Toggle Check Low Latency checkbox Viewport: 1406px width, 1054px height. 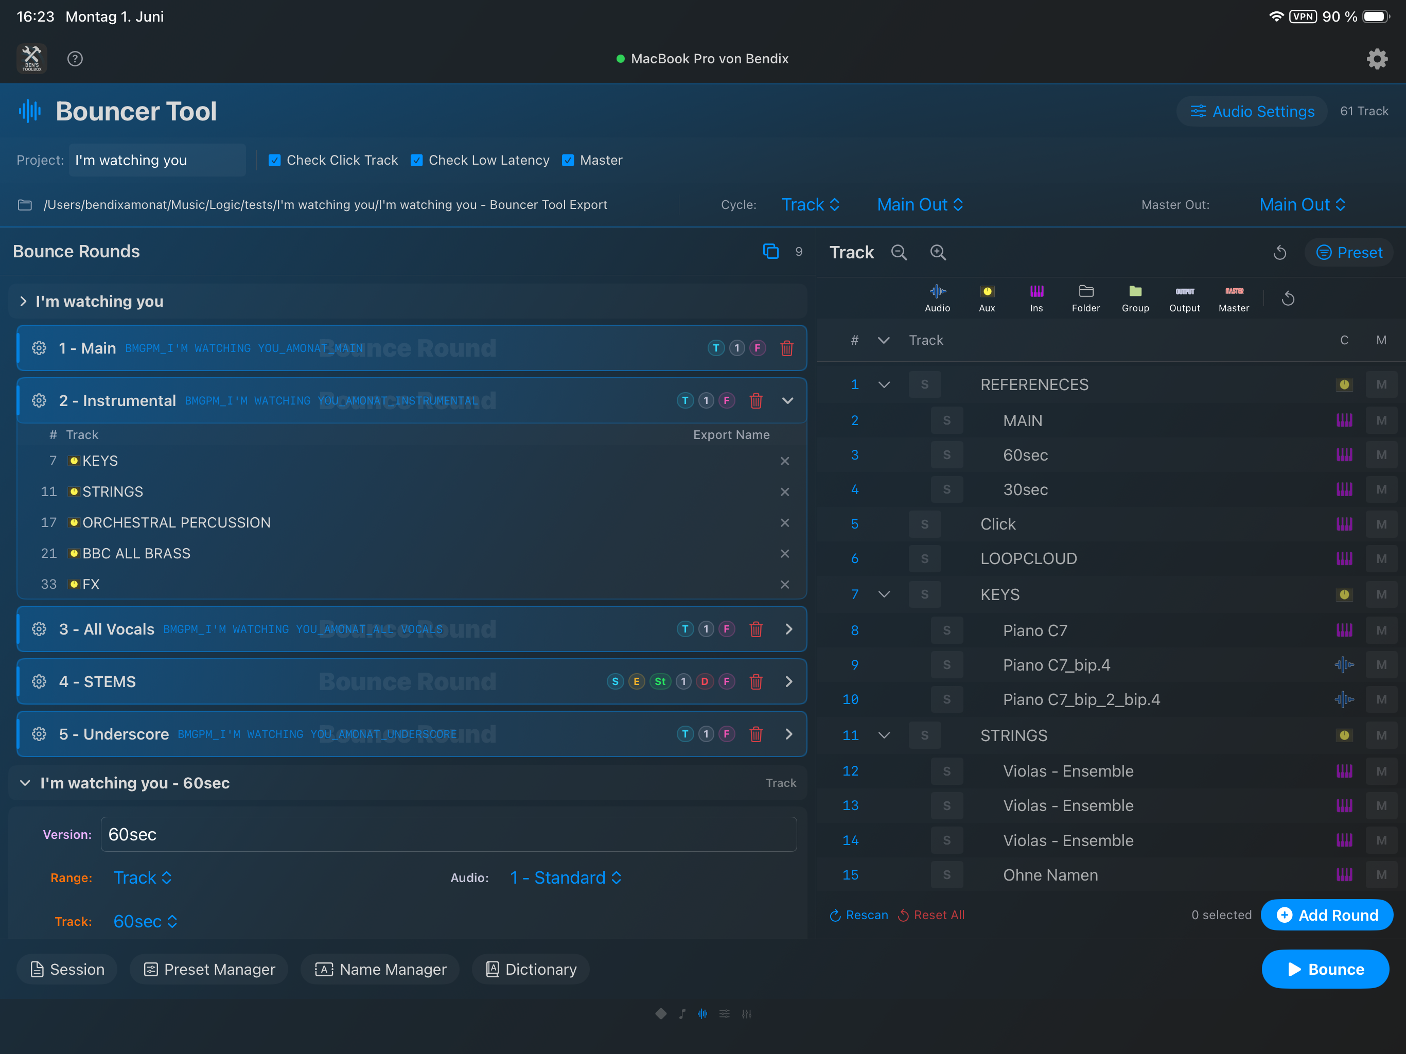(x=416, y=161)
